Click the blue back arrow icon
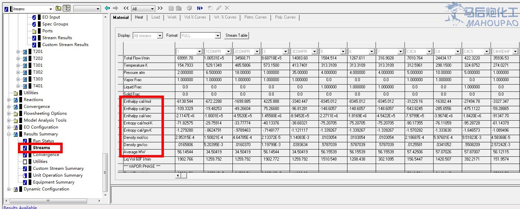This screenshot has height=209, width=520. coord(107,8)
